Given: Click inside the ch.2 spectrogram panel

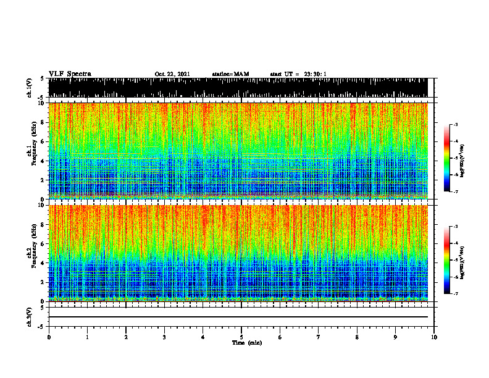Looking at the screenshot, I should 238,253.
